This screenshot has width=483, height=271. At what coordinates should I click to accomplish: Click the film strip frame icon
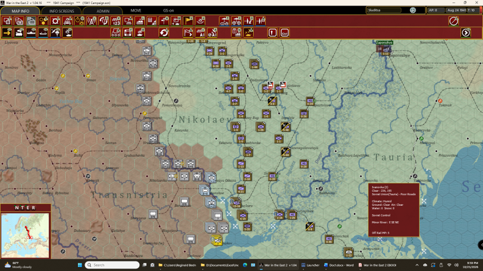pyautogui.click(x=128, y=32)
